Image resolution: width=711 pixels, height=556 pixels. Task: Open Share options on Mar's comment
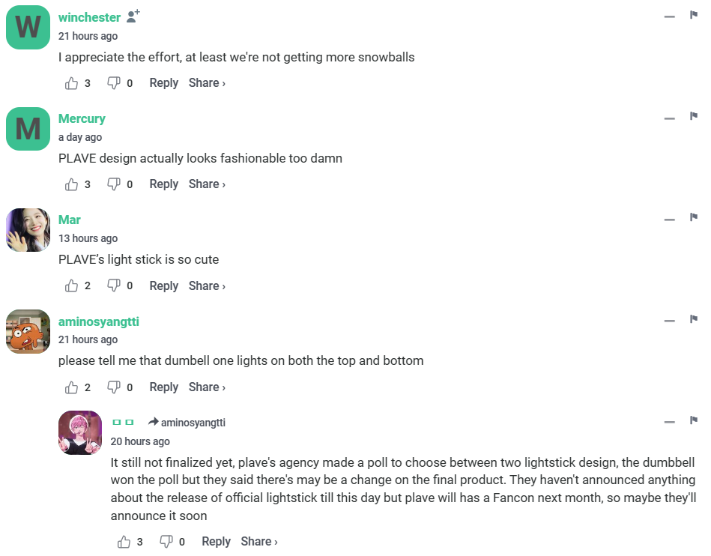pos(207,285)
